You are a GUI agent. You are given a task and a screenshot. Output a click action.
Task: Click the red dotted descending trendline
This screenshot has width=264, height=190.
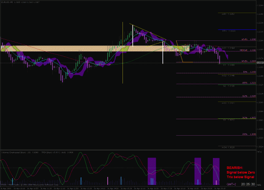point(42,50)
